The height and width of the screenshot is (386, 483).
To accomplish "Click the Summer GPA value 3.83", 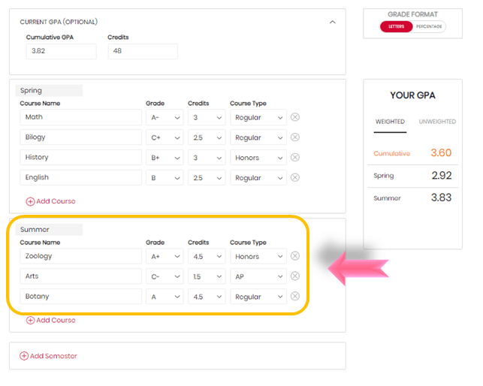I will pyautogui.click(x=441, y=198).
